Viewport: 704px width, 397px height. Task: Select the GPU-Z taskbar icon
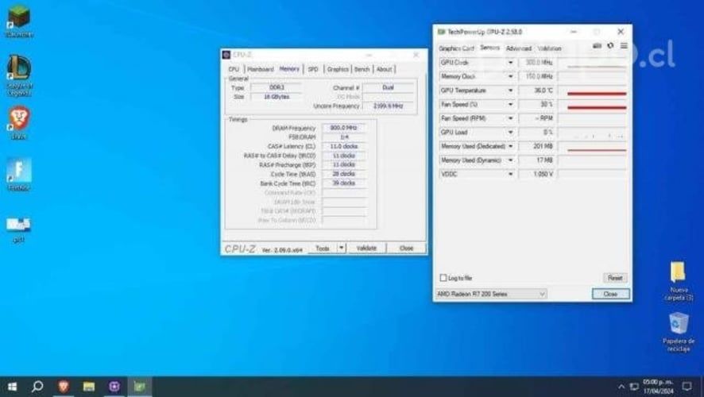coord(140,386)
